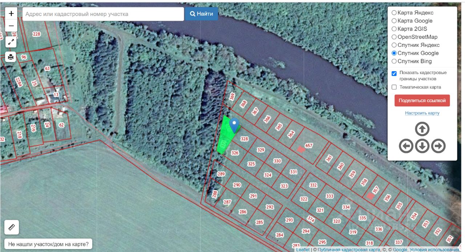Click the red marker near plot 657

(x=300, y=149)
